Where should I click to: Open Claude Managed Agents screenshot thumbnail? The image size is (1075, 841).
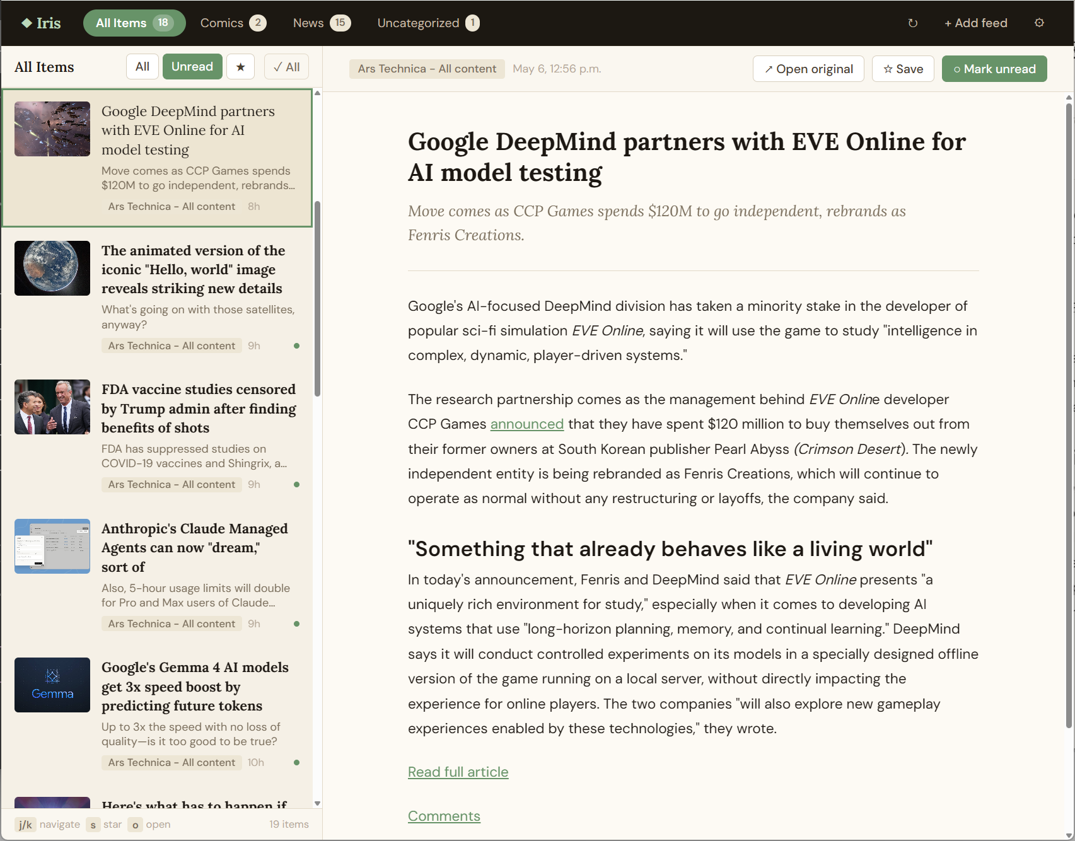coord(52,546)
